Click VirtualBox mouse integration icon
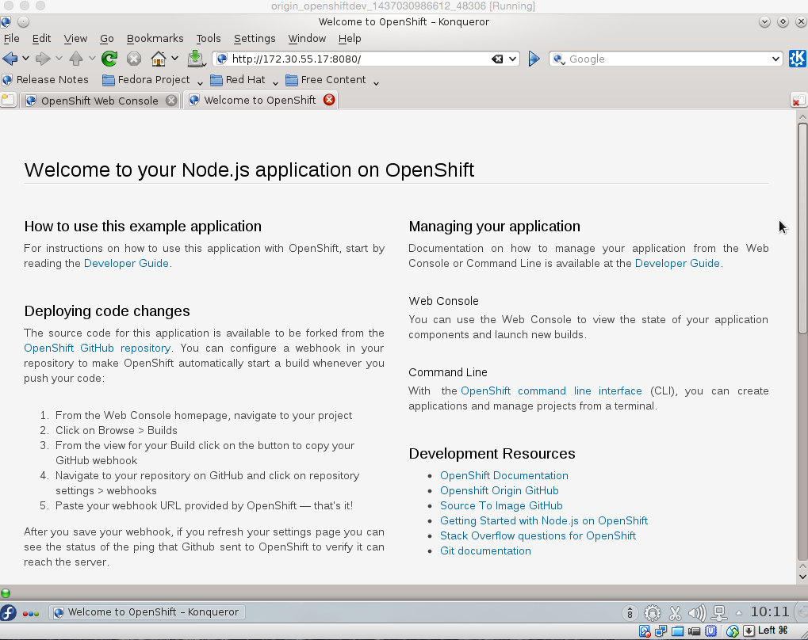The height and width of the screenshot is (640, 808). [732, 631]
